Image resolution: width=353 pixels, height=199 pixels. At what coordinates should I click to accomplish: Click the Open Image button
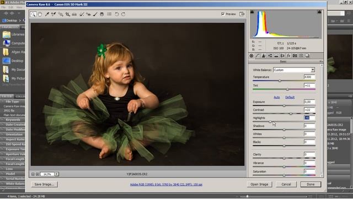[259, 184]
